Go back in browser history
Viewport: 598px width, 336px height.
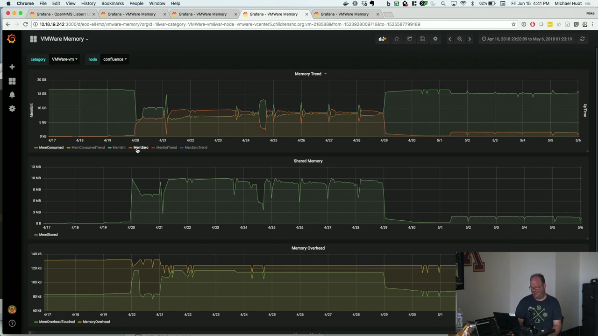[x=8, y=24]
